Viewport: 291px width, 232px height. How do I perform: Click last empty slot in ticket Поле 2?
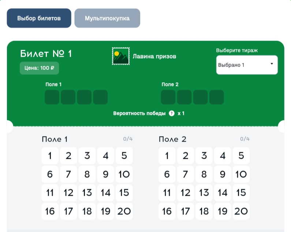click(216, 97)
